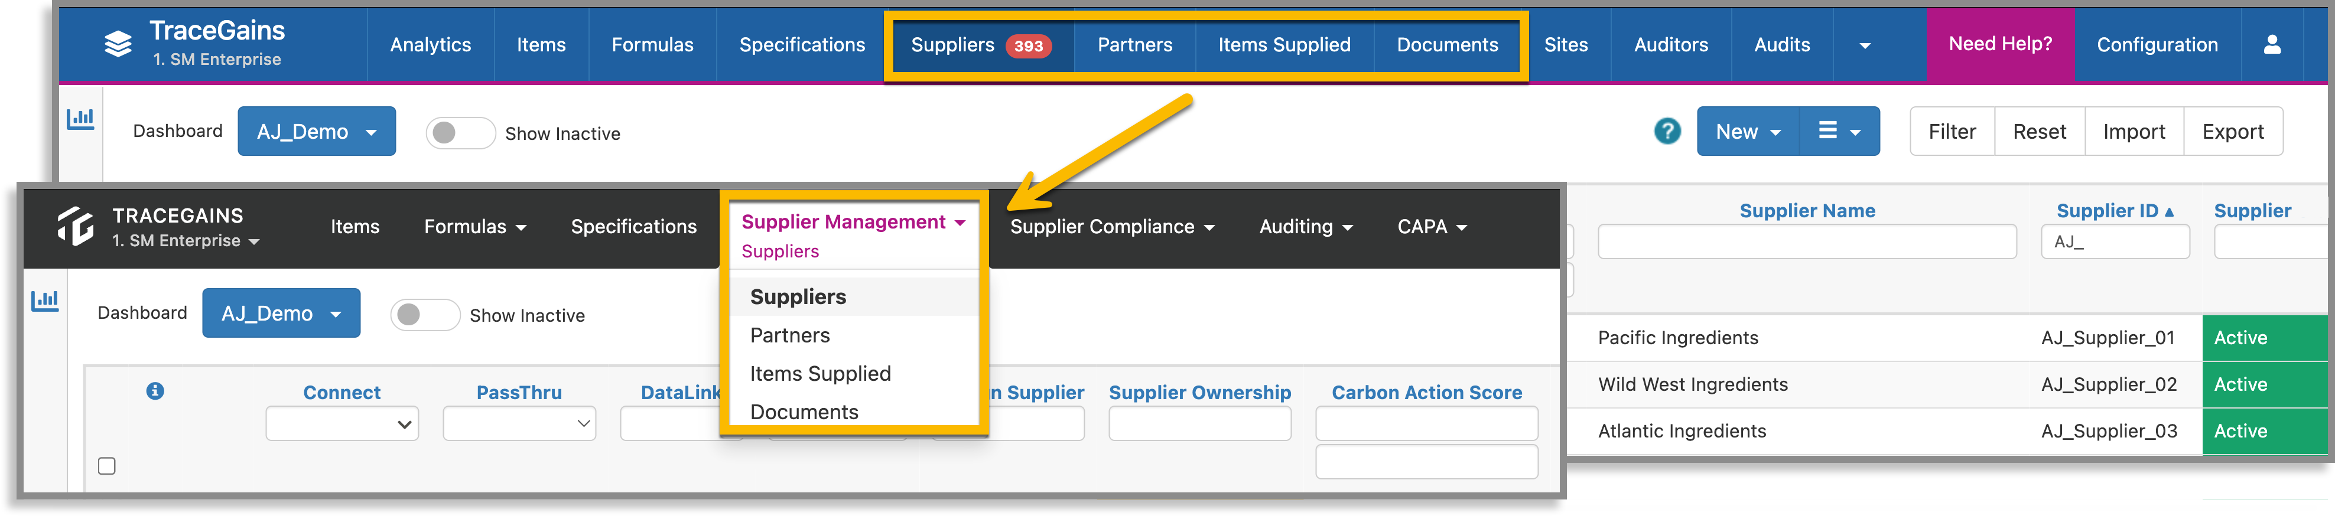2335x516 pixels.
Task: Open AJ_Demo dashboard dropdown in blue-header window
Action: pos(316,131)
